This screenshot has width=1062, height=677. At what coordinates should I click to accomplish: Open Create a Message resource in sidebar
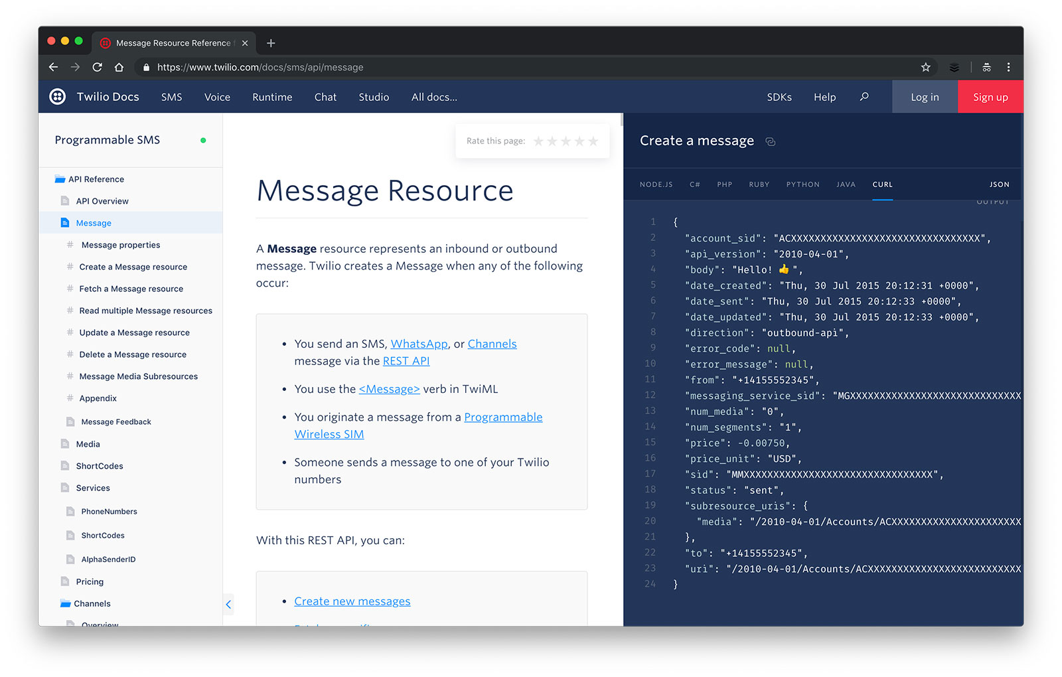pos(133,267)
